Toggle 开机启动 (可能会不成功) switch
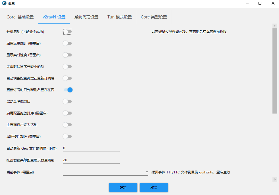279x195 pixels. pyautogui.click(x=67, y=32)
